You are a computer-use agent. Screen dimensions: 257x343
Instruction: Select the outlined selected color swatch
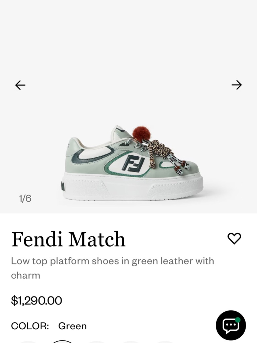pos(63,341)
